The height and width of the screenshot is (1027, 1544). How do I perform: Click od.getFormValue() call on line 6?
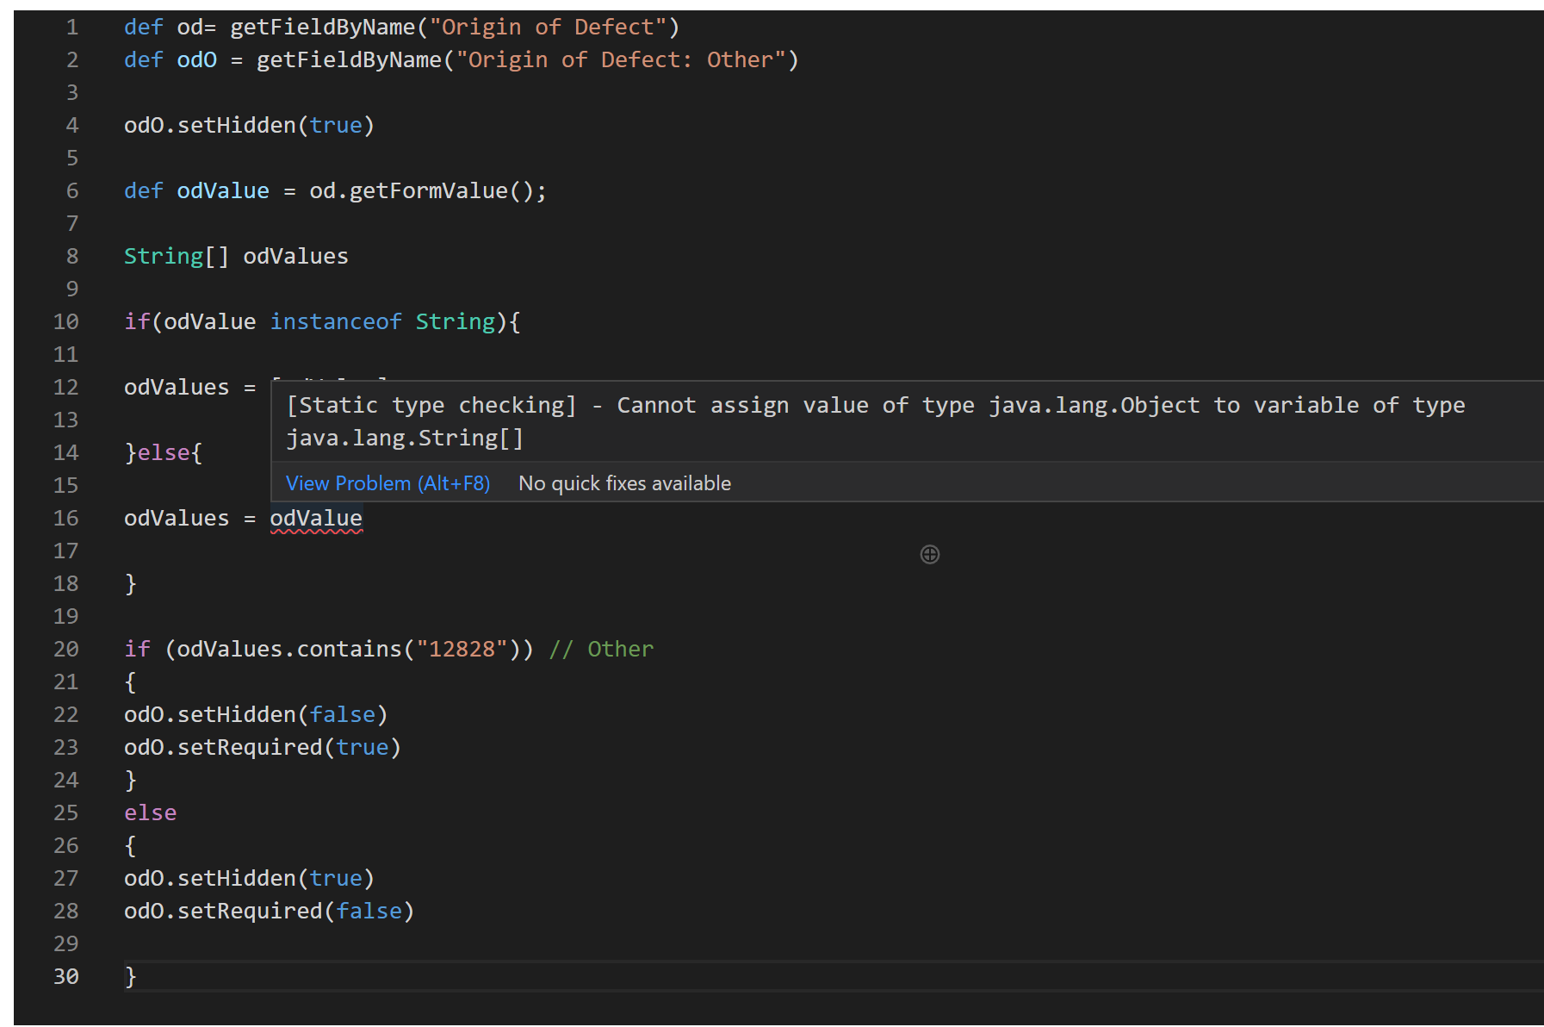pyautogui.click(x=422, y=191)
